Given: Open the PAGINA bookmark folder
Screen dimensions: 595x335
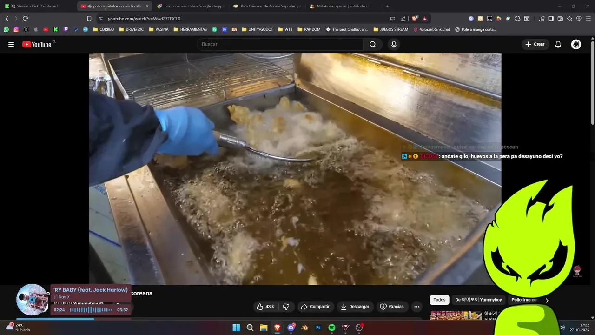Looking at the screenshot, I should pyautogui.click(x=159, y=29).
